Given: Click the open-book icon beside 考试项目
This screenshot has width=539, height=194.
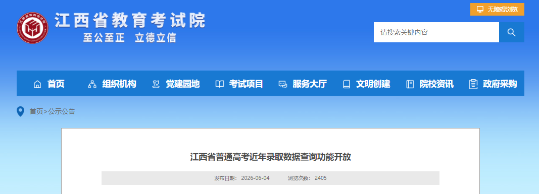Looking at the screenshot, I should [x=219, y=84].
